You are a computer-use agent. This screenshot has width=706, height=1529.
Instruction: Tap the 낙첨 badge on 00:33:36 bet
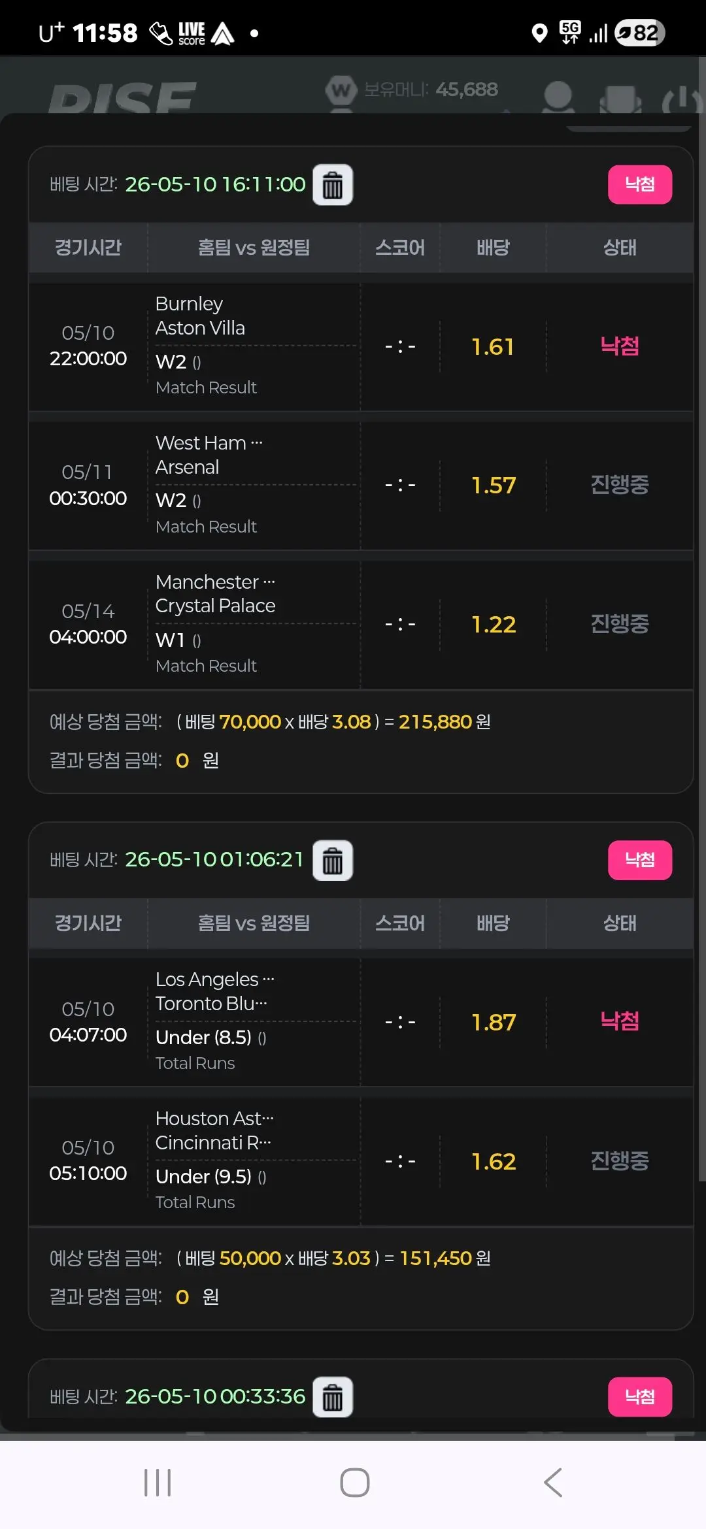(x=640, y=1397)
